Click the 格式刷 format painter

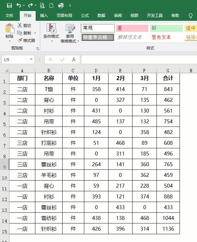[x=26, y=40]
